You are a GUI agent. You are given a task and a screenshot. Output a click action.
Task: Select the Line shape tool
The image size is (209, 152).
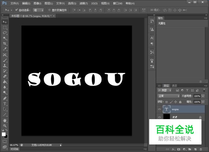pyautogui.click(x=5, y=115)
